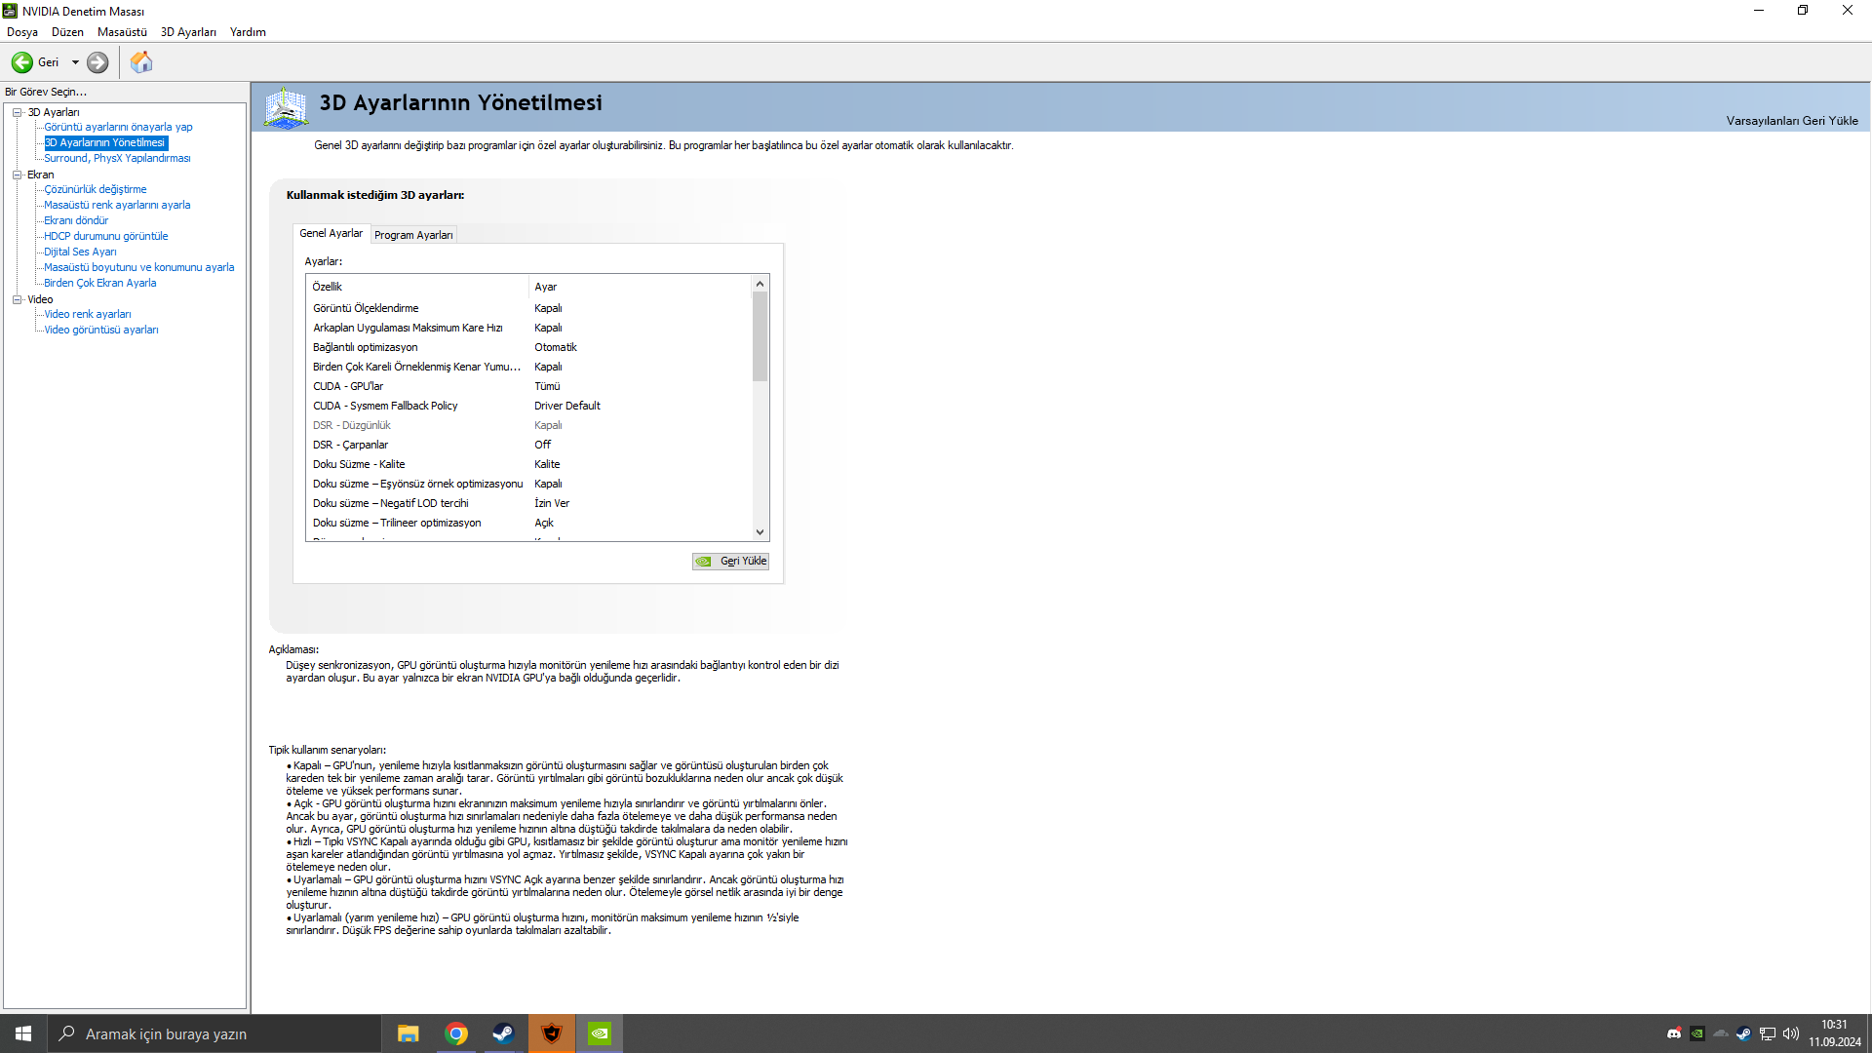Click the green Geri back arrow icon
This screenshot has height=1053, width=1872.
(x=21, y=62)
